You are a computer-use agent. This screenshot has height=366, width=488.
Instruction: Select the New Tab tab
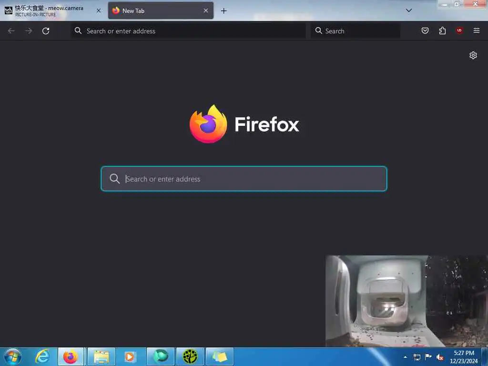click(x=161, y=10)
